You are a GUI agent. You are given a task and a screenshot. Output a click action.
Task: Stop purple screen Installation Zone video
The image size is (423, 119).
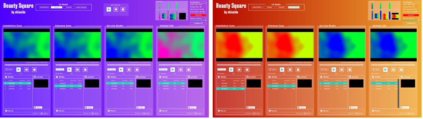(x=34, y=70)
